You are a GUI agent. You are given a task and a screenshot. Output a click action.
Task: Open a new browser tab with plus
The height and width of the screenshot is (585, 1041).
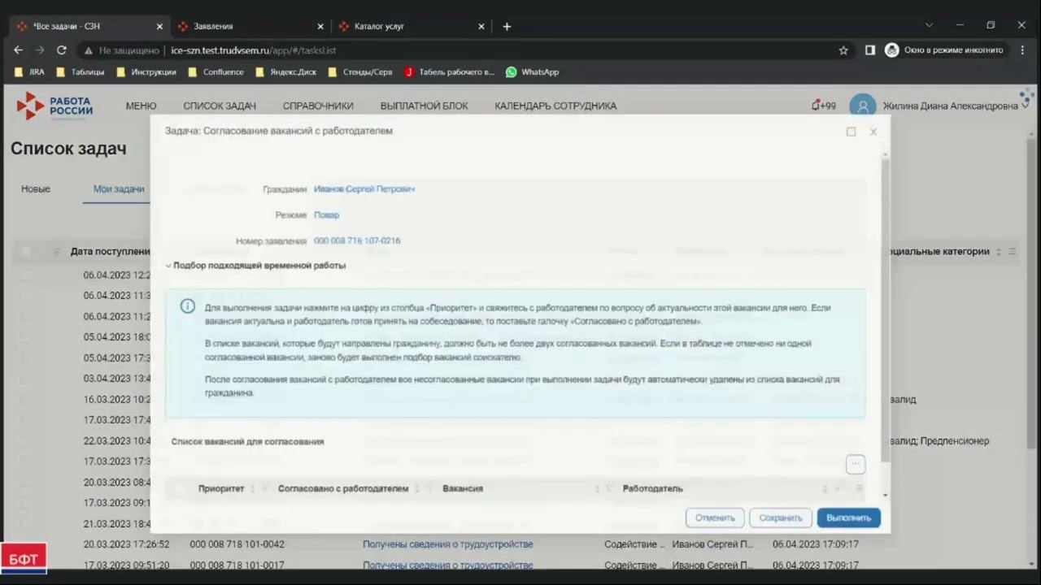(507, 26)
